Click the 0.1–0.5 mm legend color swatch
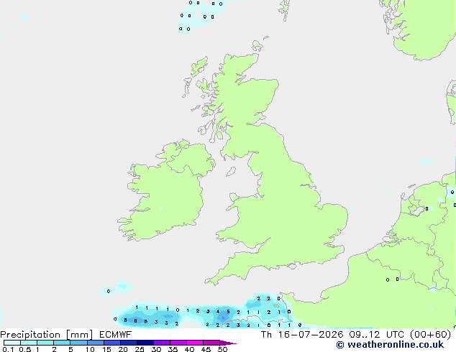 [12, 343]
